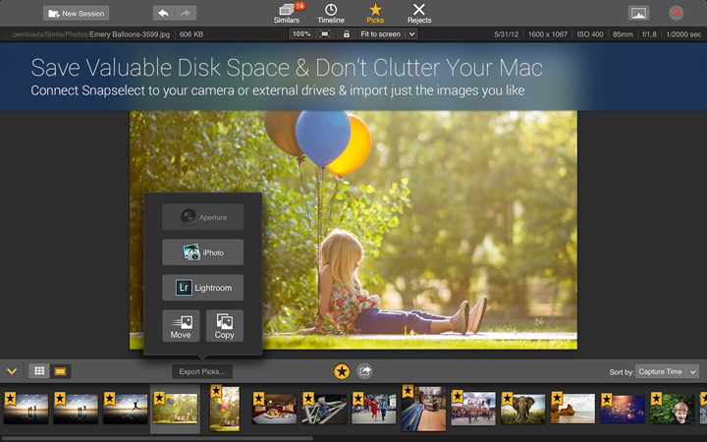This screenshot has width=707, height=442.
Task: Switch to single image view
Action: [x=61, y=371]
